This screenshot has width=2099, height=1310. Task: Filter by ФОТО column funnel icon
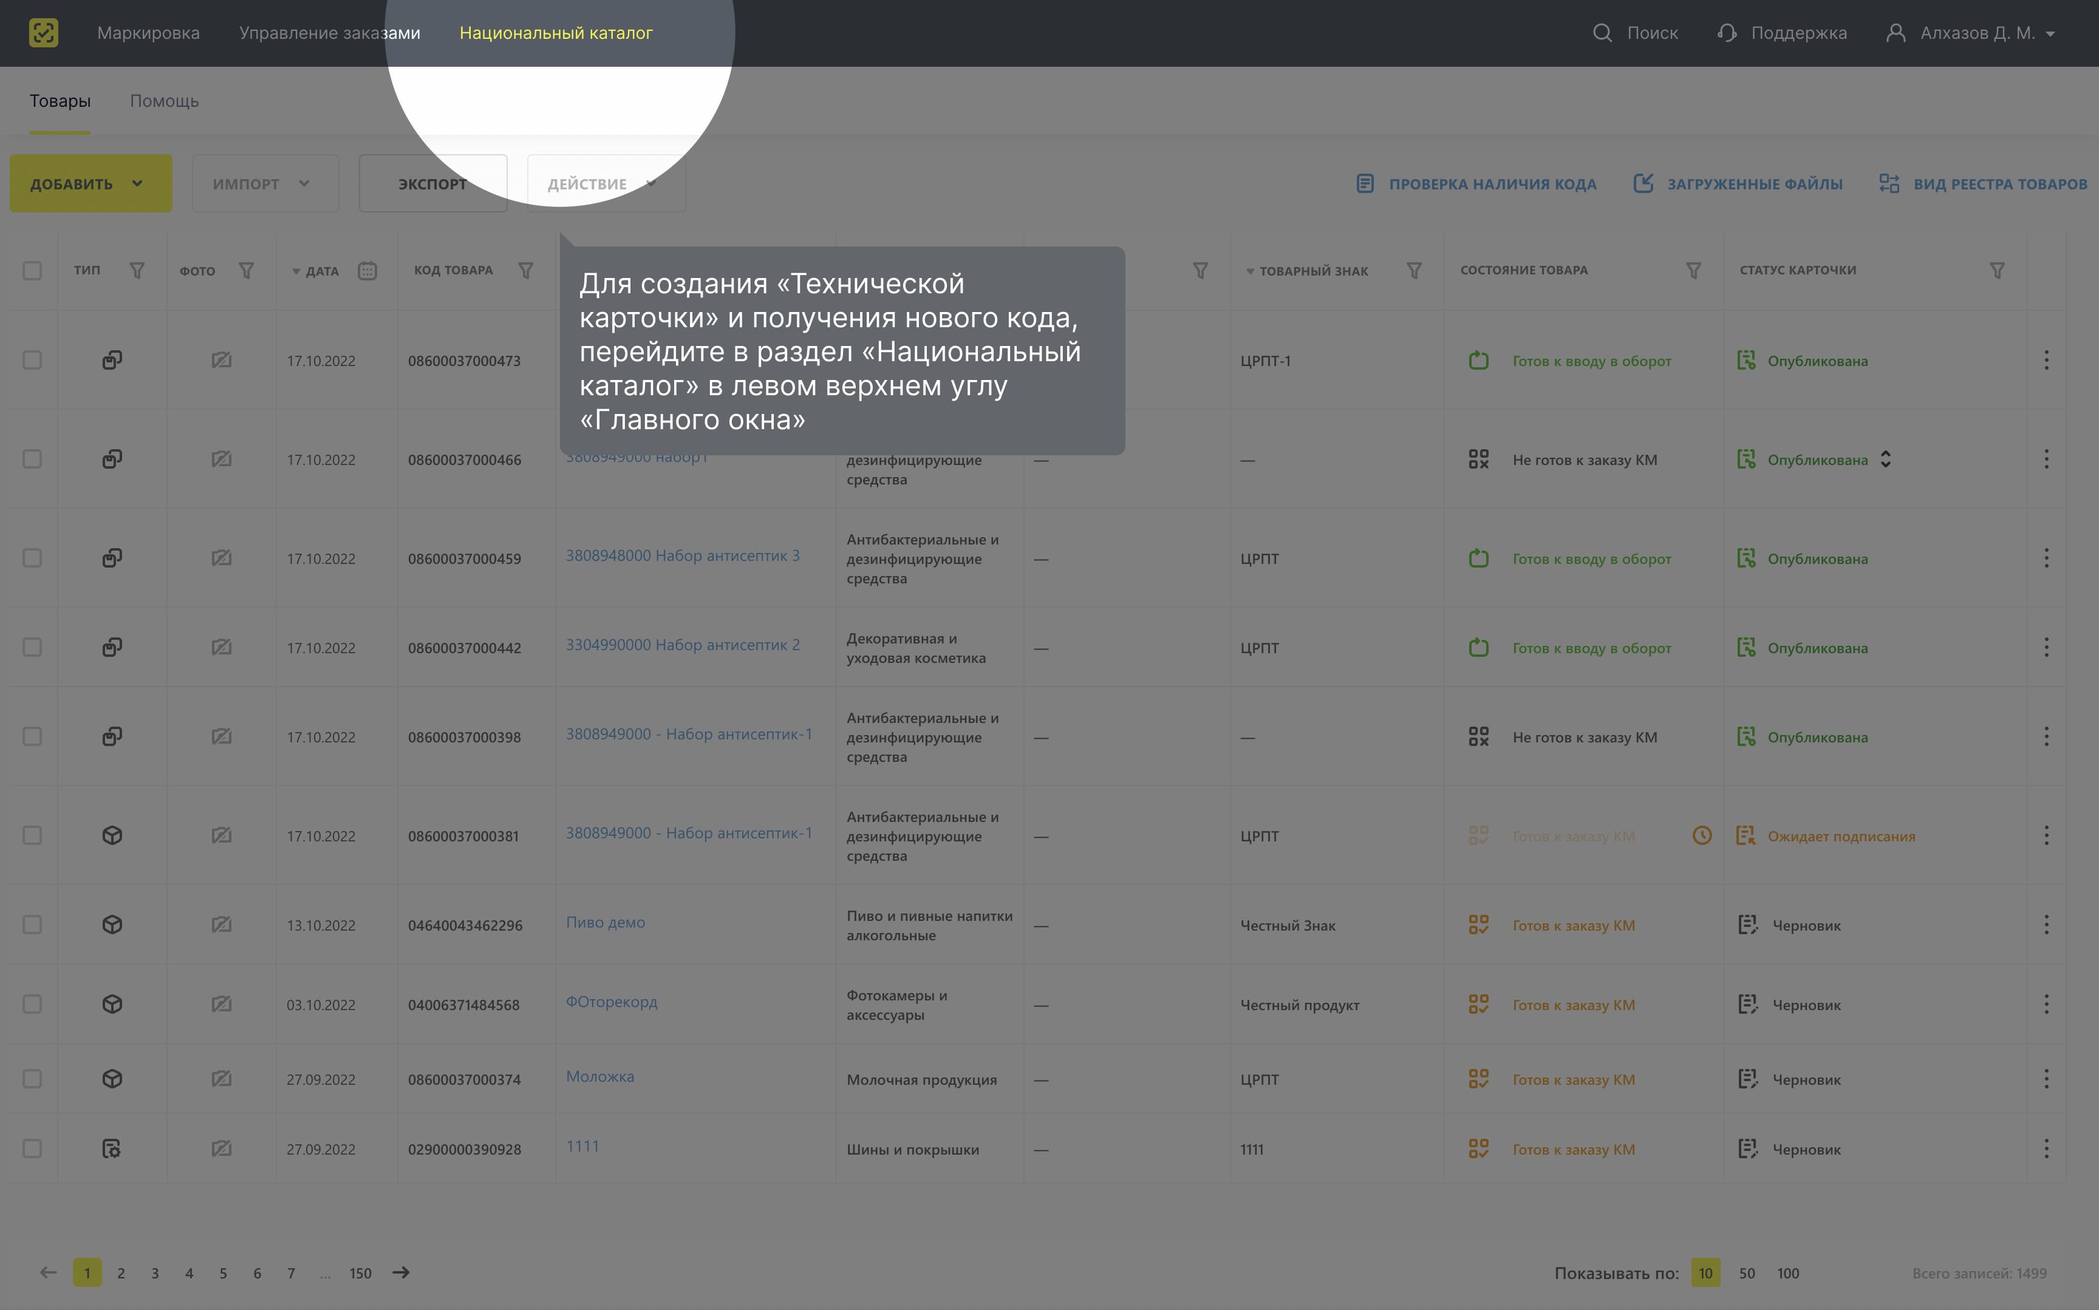pos(246,270)
